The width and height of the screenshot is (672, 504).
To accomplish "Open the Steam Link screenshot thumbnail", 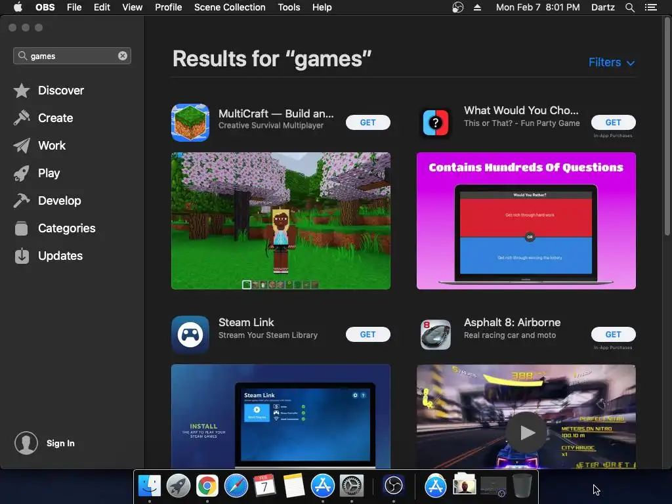I will tap(281, 416).
